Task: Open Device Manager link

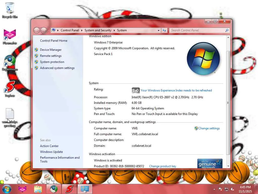Action: tap(51, 50)
